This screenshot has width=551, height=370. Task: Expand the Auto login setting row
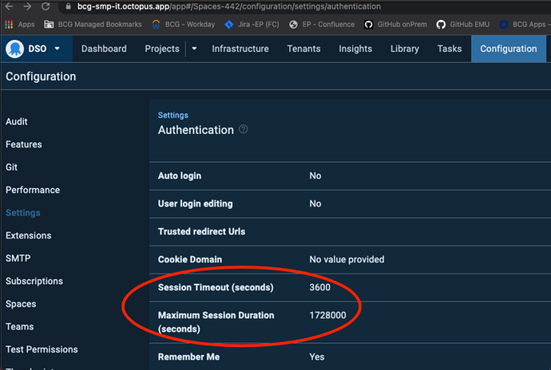(350, 176)
